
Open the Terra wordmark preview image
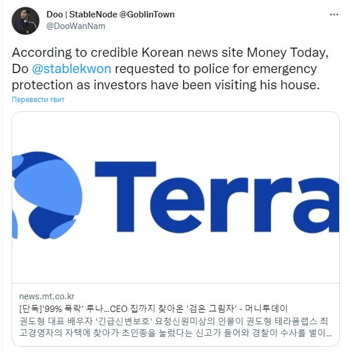coord(176,198)
